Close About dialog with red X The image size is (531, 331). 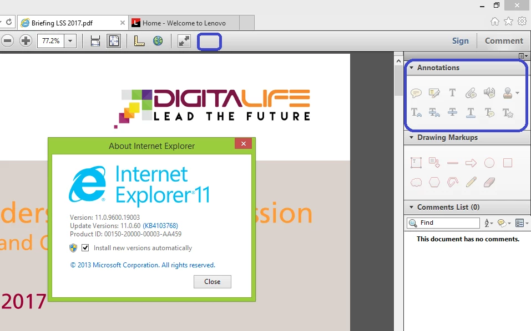[x=243, y=143]
